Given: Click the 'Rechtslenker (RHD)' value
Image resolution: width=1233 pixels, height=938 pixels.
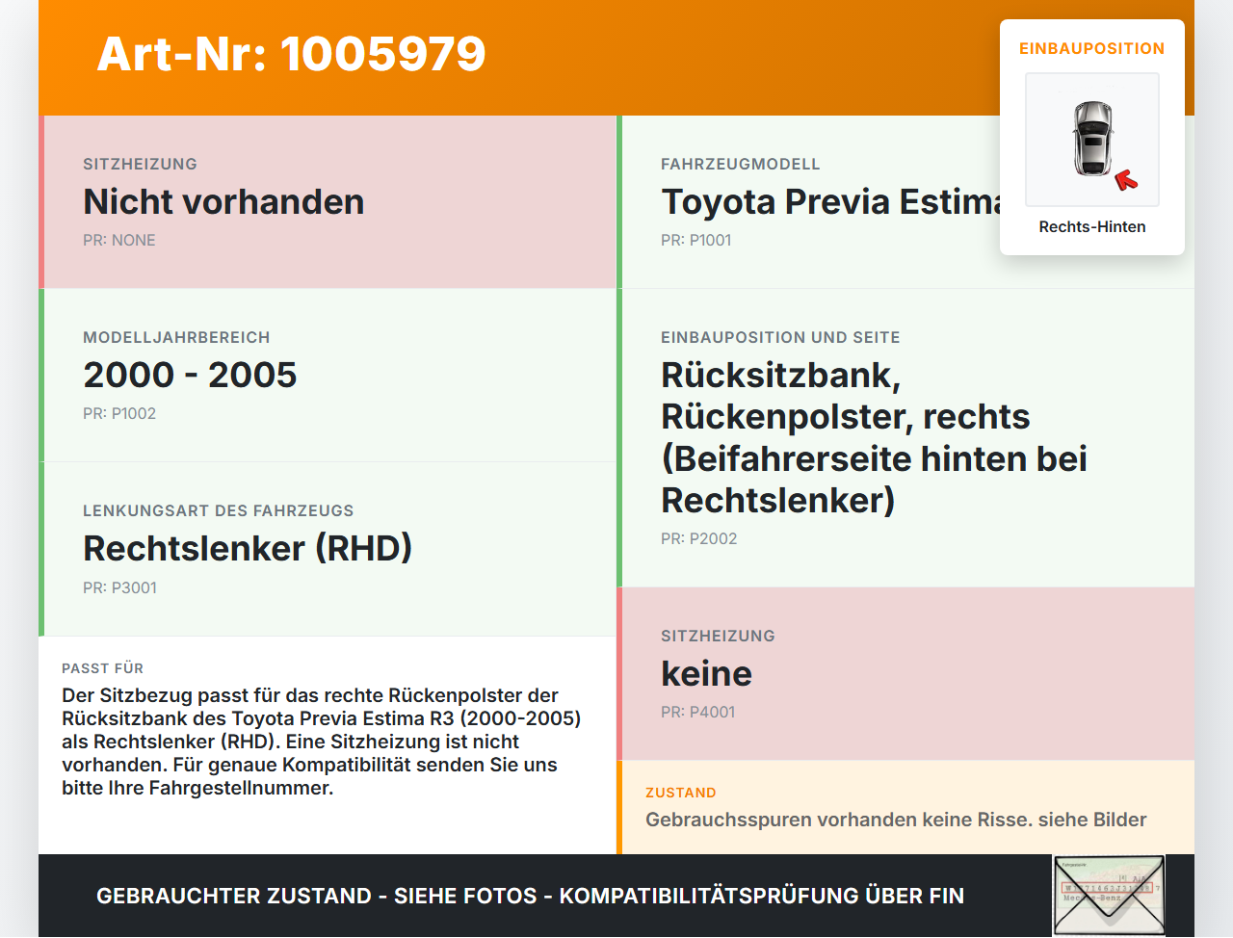Looking at the screenshot, I should point(248,548).
